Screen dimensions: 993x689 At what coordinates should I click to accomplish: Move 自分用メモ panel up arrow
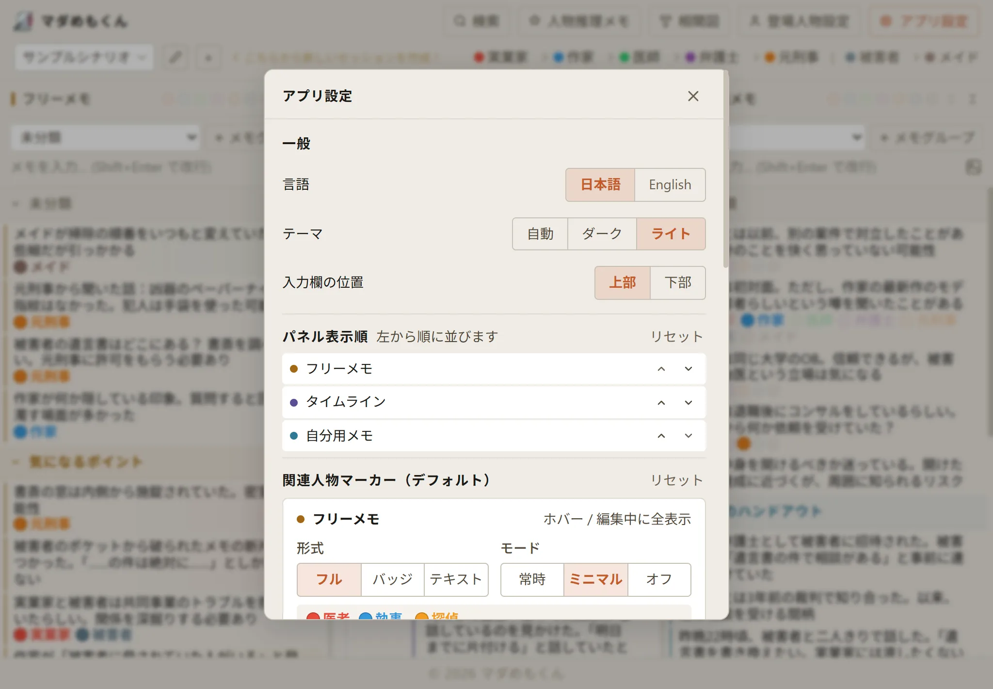tap(661, 436)
